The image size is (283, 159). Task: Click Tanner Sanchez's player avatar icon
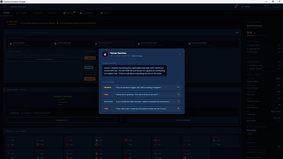(x=105, y=54)
